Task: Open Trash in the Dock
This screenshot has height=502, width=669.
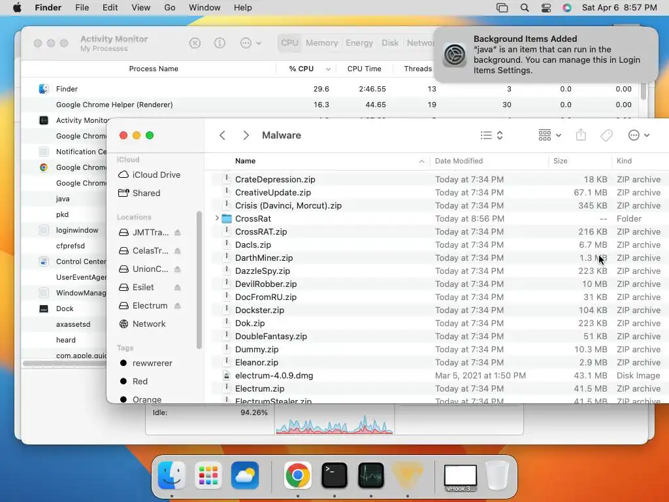Action: (497, 475)
